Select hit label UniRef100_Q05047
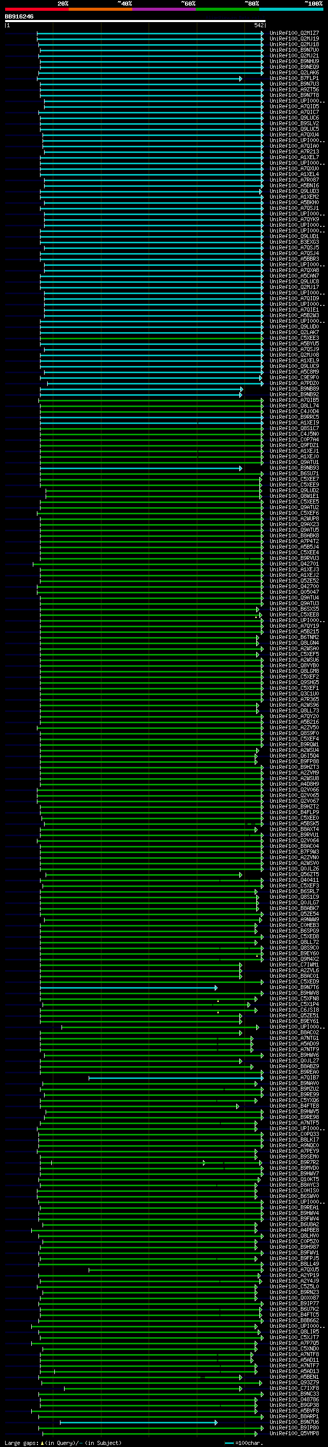This screenshot has height=1447, width=328. click(294, 592)
